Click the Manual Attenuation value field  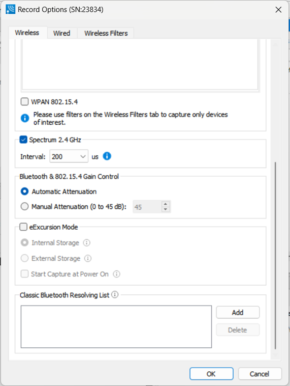pyautogui.click(x=147, y=207)
